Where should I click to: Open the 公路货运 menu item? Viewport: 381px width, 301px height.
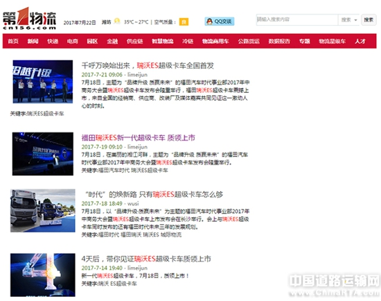pyautogui.click(x=249, y=41)
